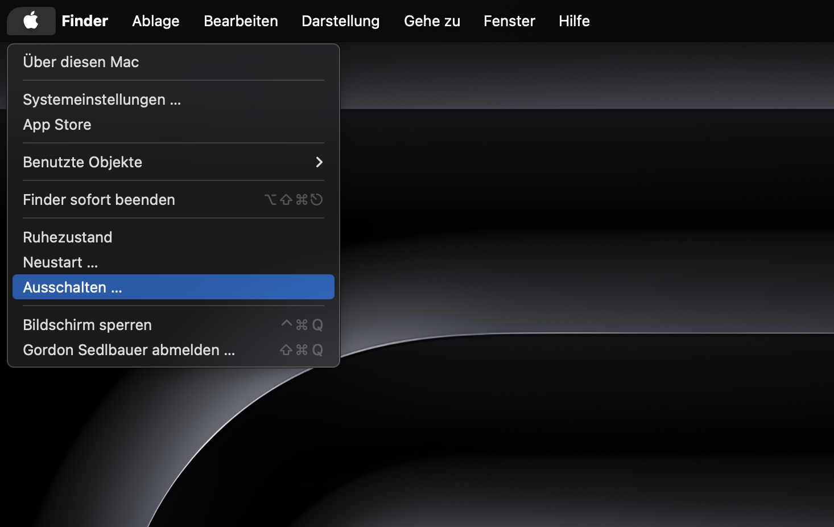Click the Apple logo in menu bar
This screenshot has height=527, width=834.
pos(31,20)
